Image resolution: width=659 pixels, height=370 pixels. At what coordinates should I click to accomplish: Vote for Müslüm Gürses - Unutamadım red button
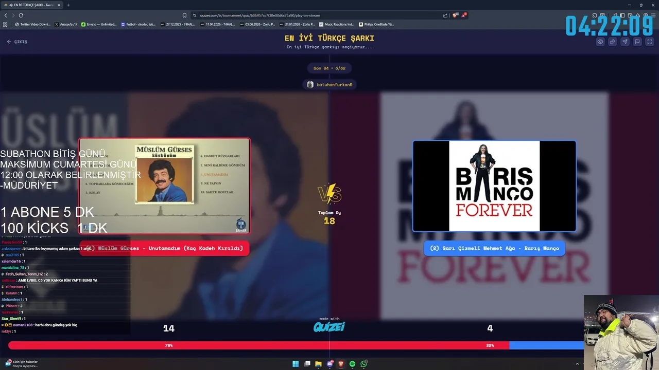point(164,248)
